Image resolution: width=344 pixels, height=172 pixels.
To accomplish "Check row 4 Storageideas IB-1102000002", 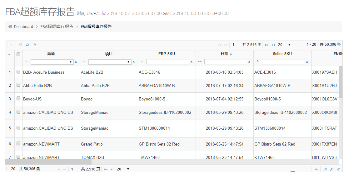I will pyautogui.click(x=18, y=112).
